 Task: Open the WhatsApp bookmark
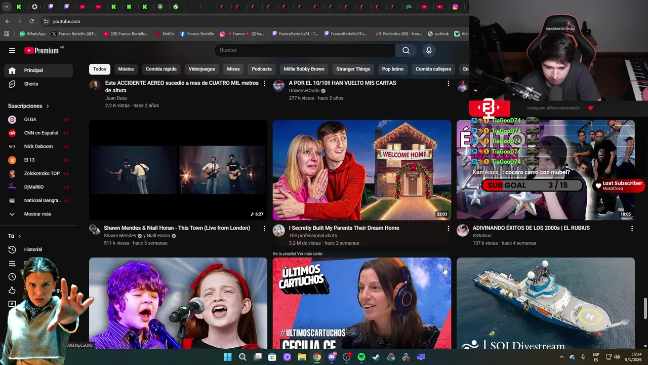(x=32, y=34)
